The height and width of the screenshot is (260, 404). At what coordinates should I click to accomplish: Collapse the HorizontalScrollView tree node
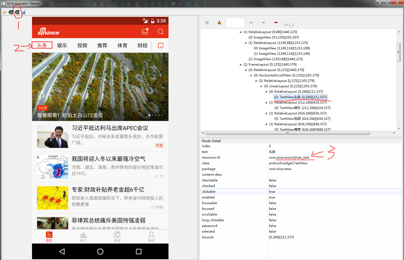251,75
